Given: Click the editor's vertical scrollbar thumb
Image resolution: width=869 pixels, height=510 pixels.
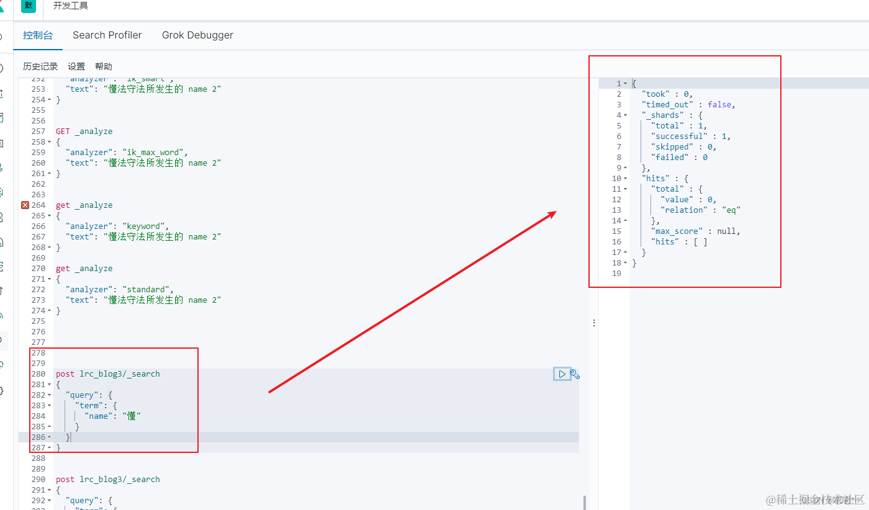Looking at the screenshot, I should tap(584, 503).
